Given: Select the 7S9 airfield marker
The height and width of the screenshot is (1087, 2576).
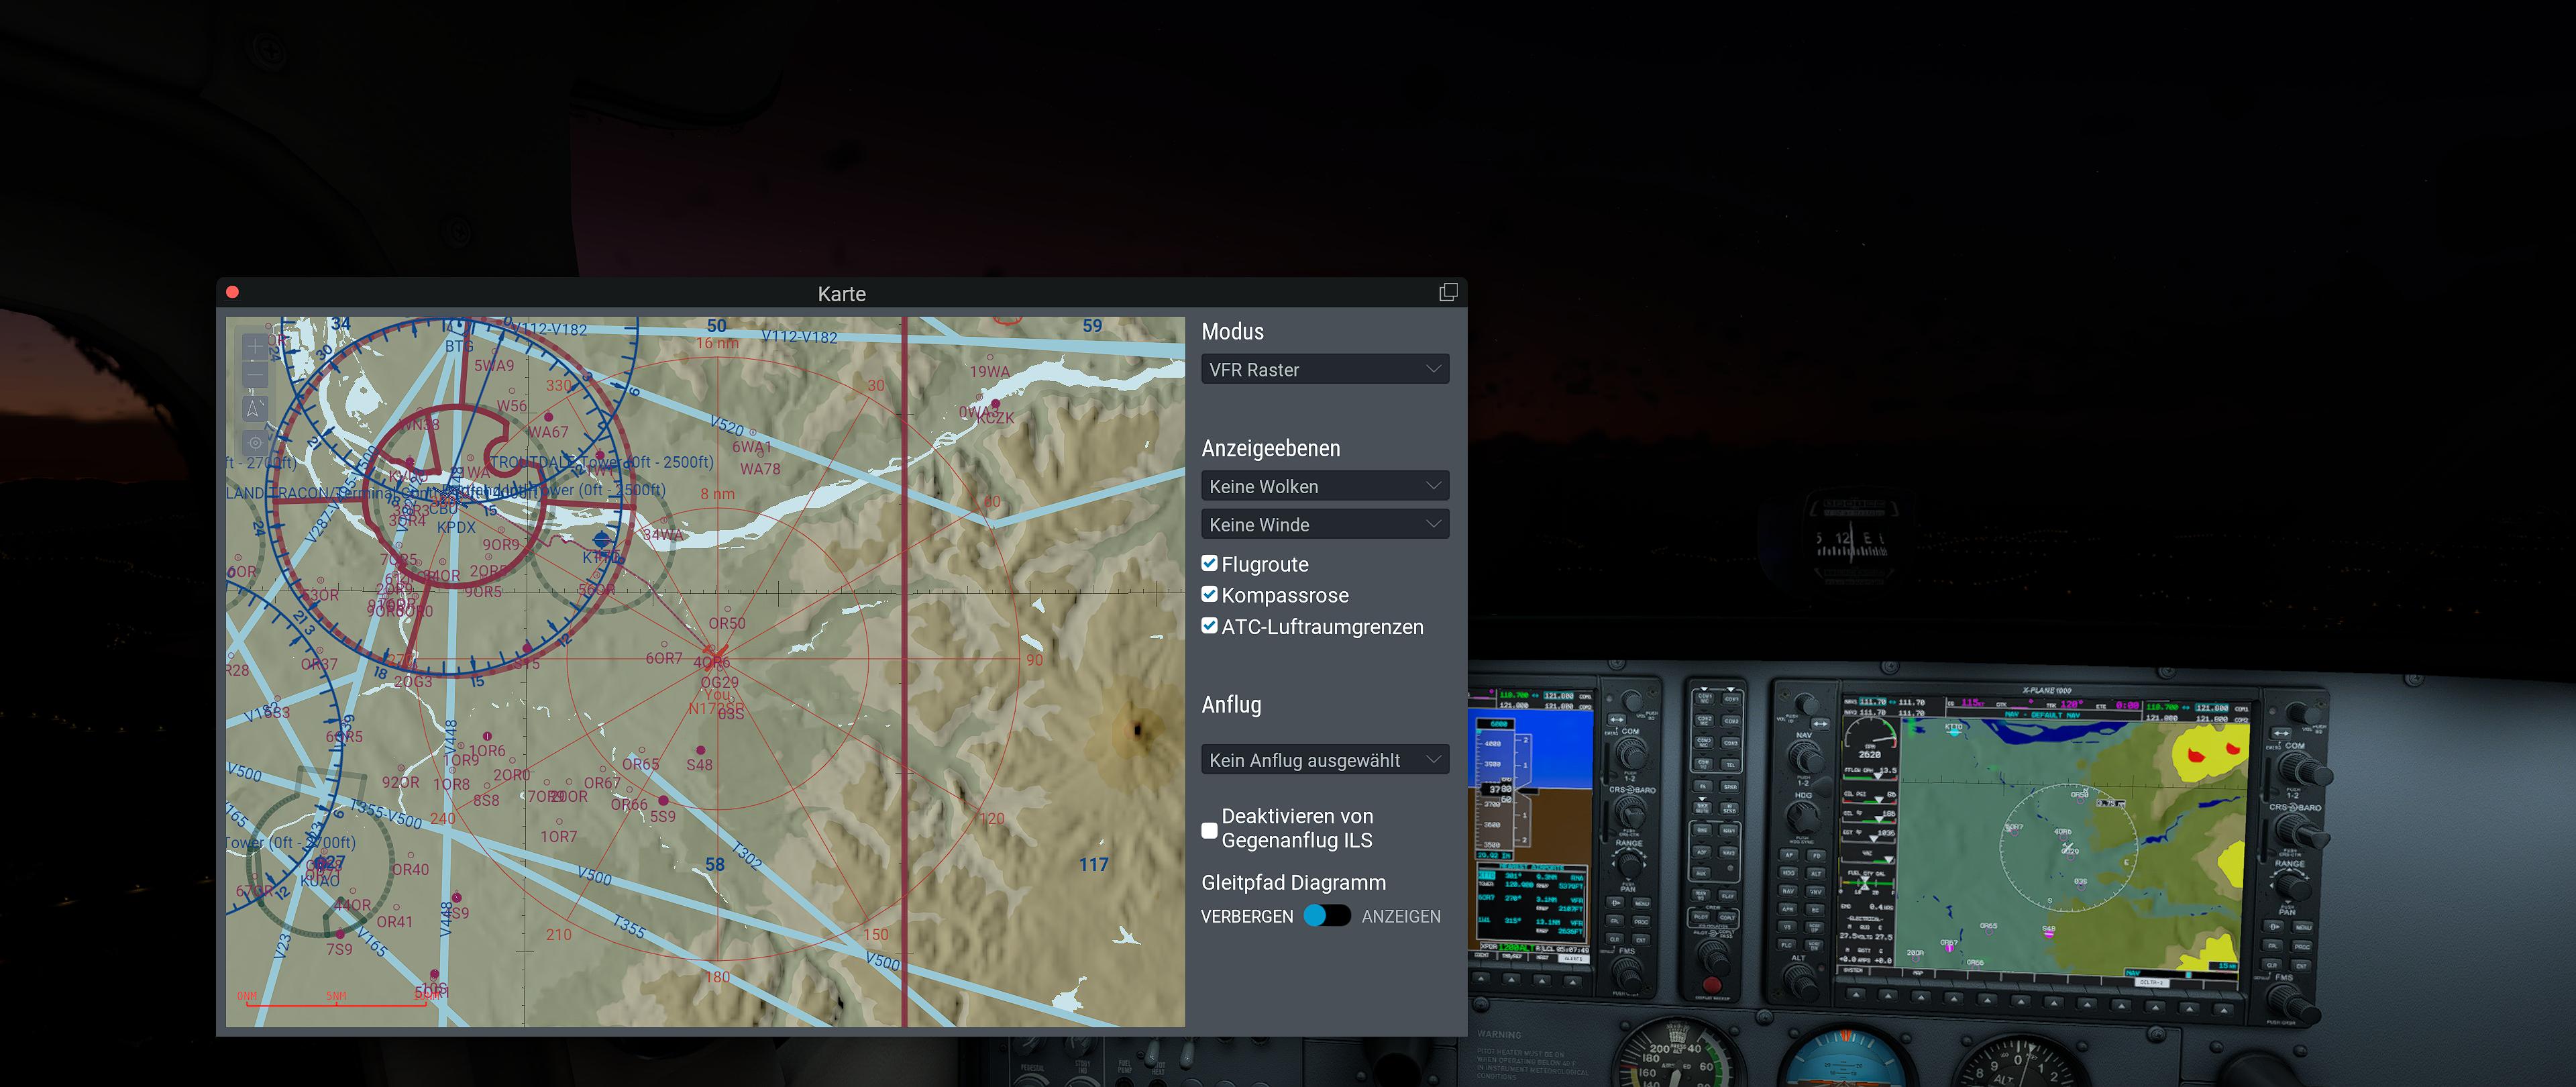Looking at the screenshot, I should coord(340,934).
